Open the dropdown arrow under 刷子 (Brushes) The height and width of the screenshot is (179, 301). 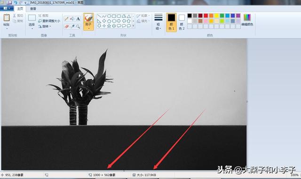[89, 29]
